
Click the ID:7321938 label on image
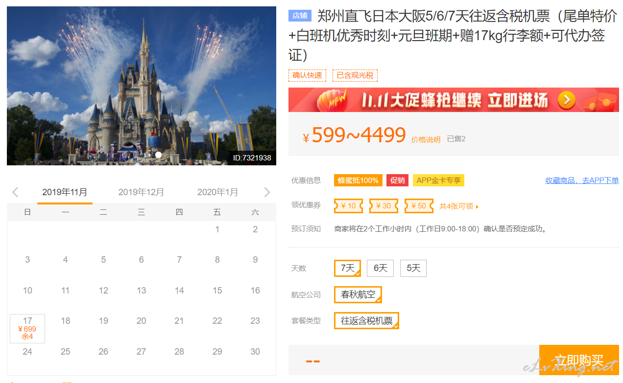point(252,158)
